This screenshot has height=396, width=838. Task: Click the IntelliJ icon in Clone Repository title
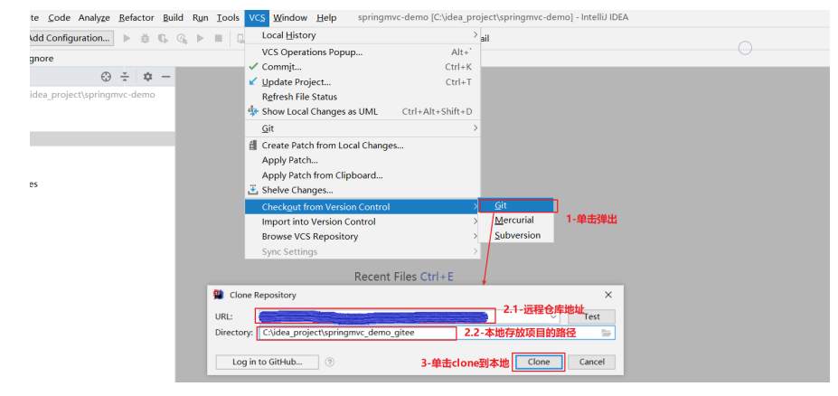pos(218,295)
